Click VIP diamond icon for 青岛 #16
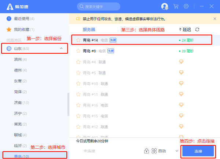Image resolution: width=220 pixels, height=159 pixels. pos(181,105)
